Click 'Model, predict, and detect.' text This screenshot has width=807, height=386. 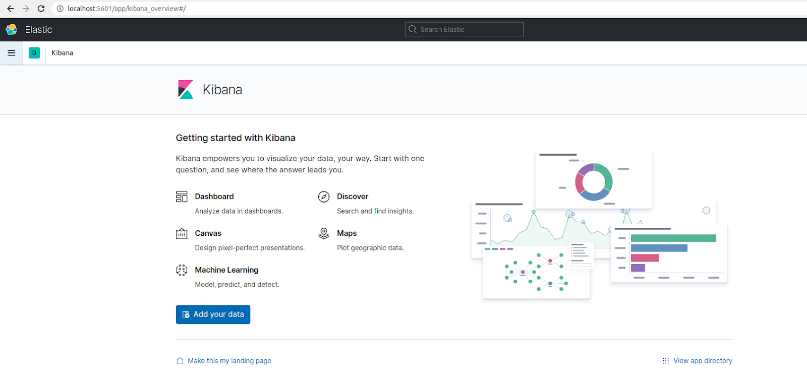(x=237, y=285)
